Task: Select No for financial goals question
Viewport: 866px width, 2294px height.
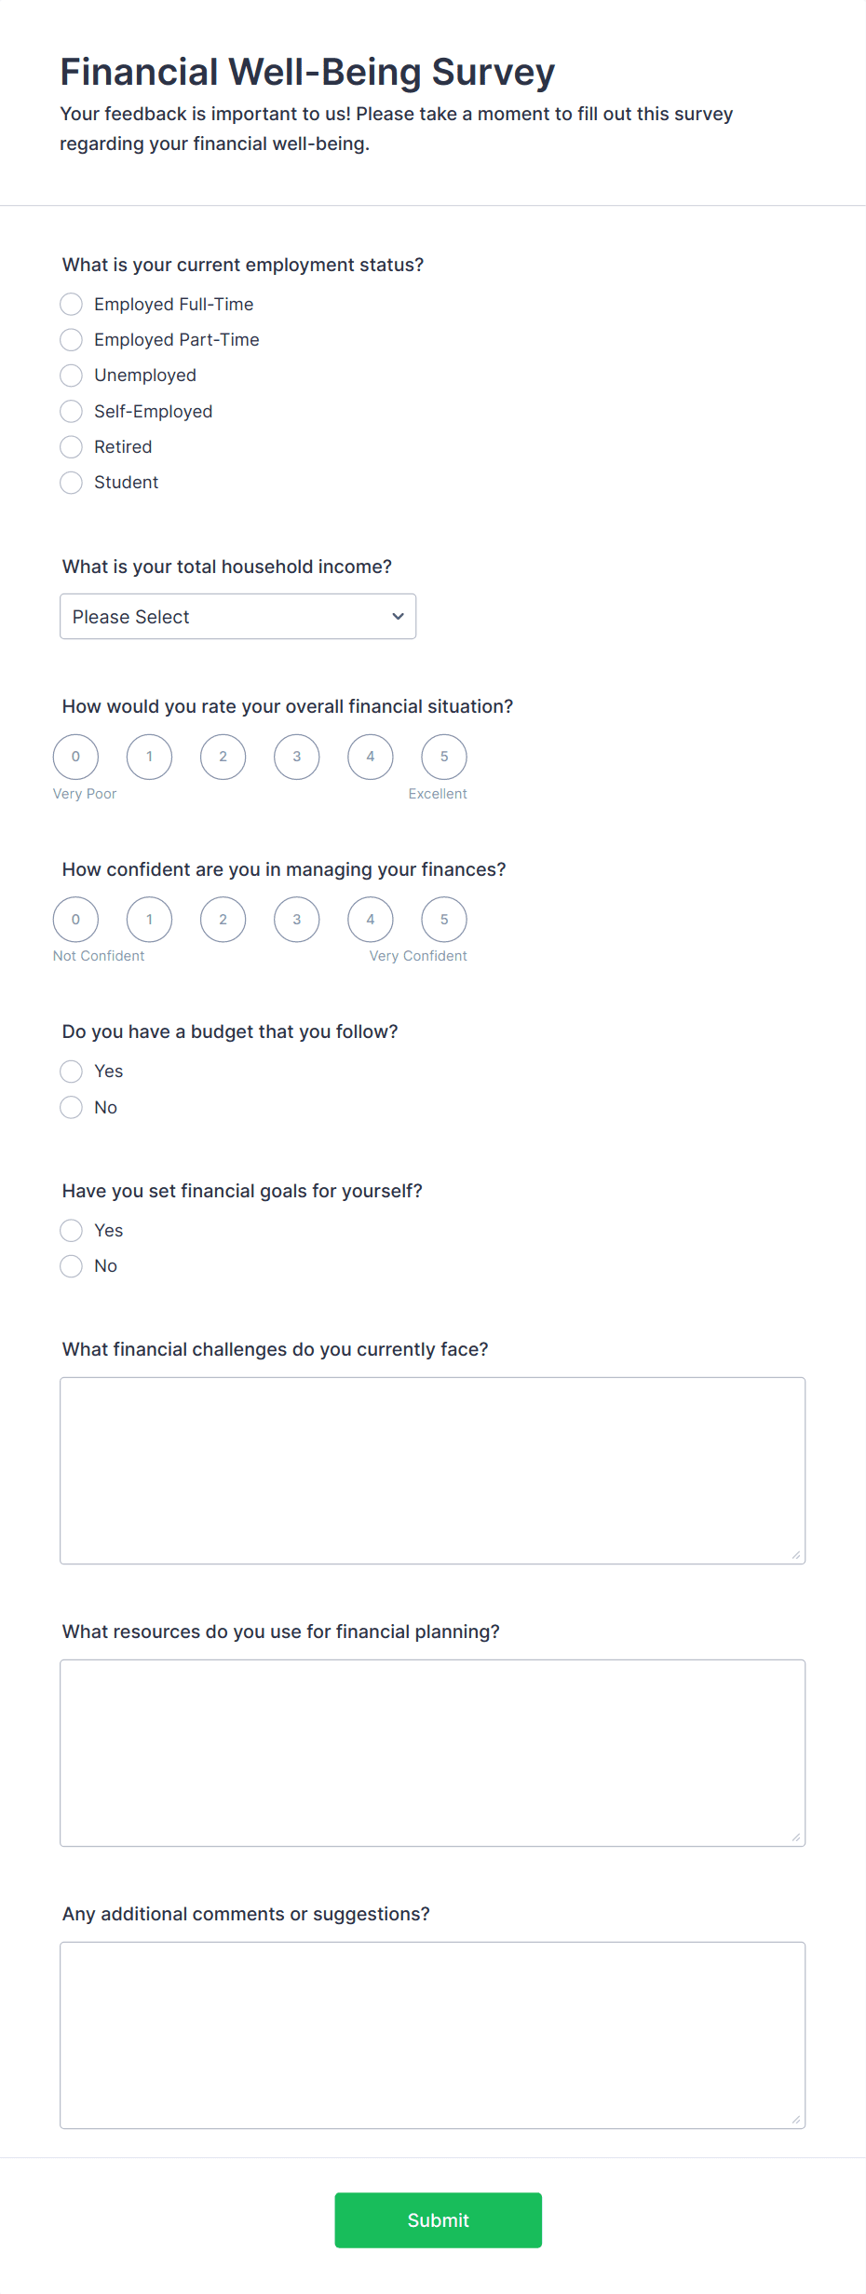Action: click(x=71, y=1266)
